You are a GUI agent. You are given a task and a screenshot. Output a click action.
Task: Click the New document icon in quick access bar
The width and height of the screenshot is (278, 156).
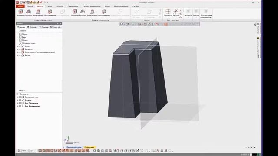[21, 3]
